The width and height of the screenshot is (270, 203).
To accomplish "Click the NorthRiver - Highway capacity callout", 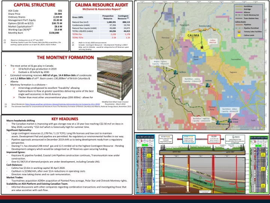I will click(x=201, y=120).
